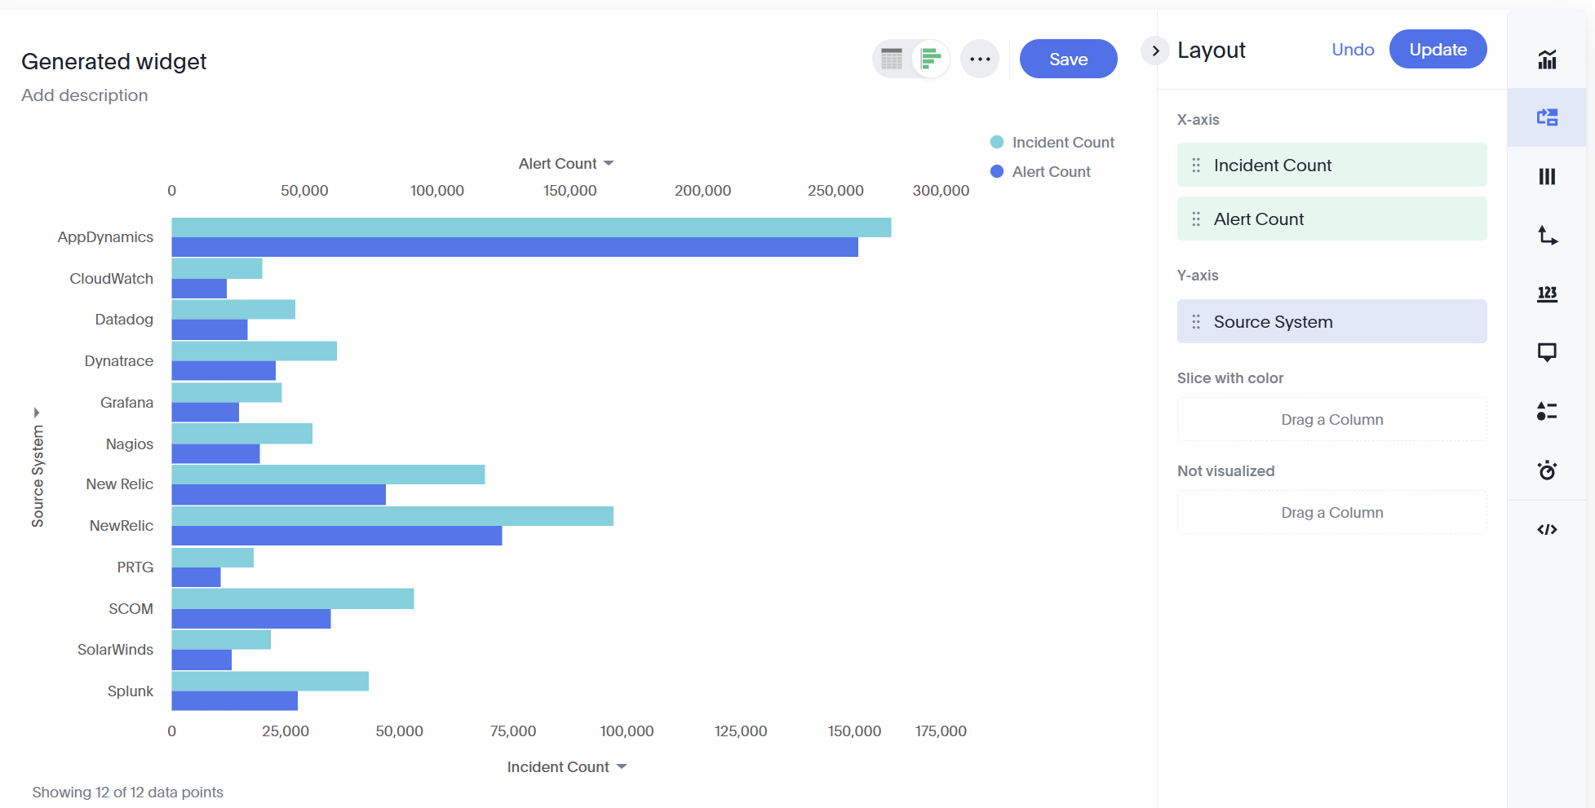Click the Generated widget title
Viewport: 1595px width, 808px height.
[114, 61]
